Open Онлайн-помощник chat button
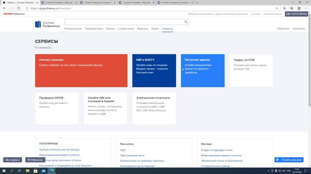The height and width of the screenshot is (174, 311). [x=289, y=160]
